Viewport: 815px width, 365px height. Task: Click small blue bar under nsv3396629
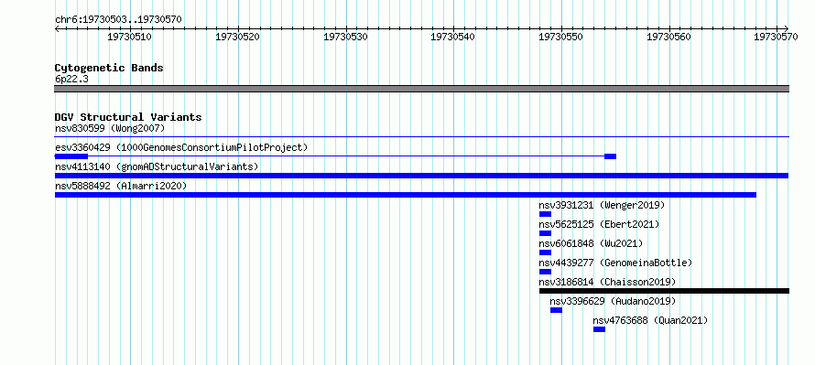click(556, 310)
